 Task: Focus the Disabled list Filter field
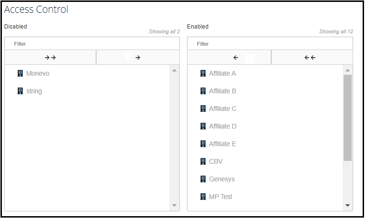[x=92, y=44]
